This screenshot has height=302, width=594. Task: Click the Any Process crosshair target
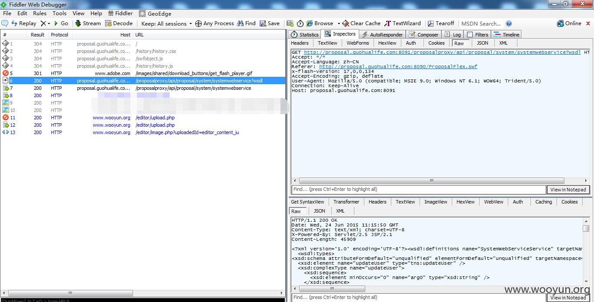point(214,23)
